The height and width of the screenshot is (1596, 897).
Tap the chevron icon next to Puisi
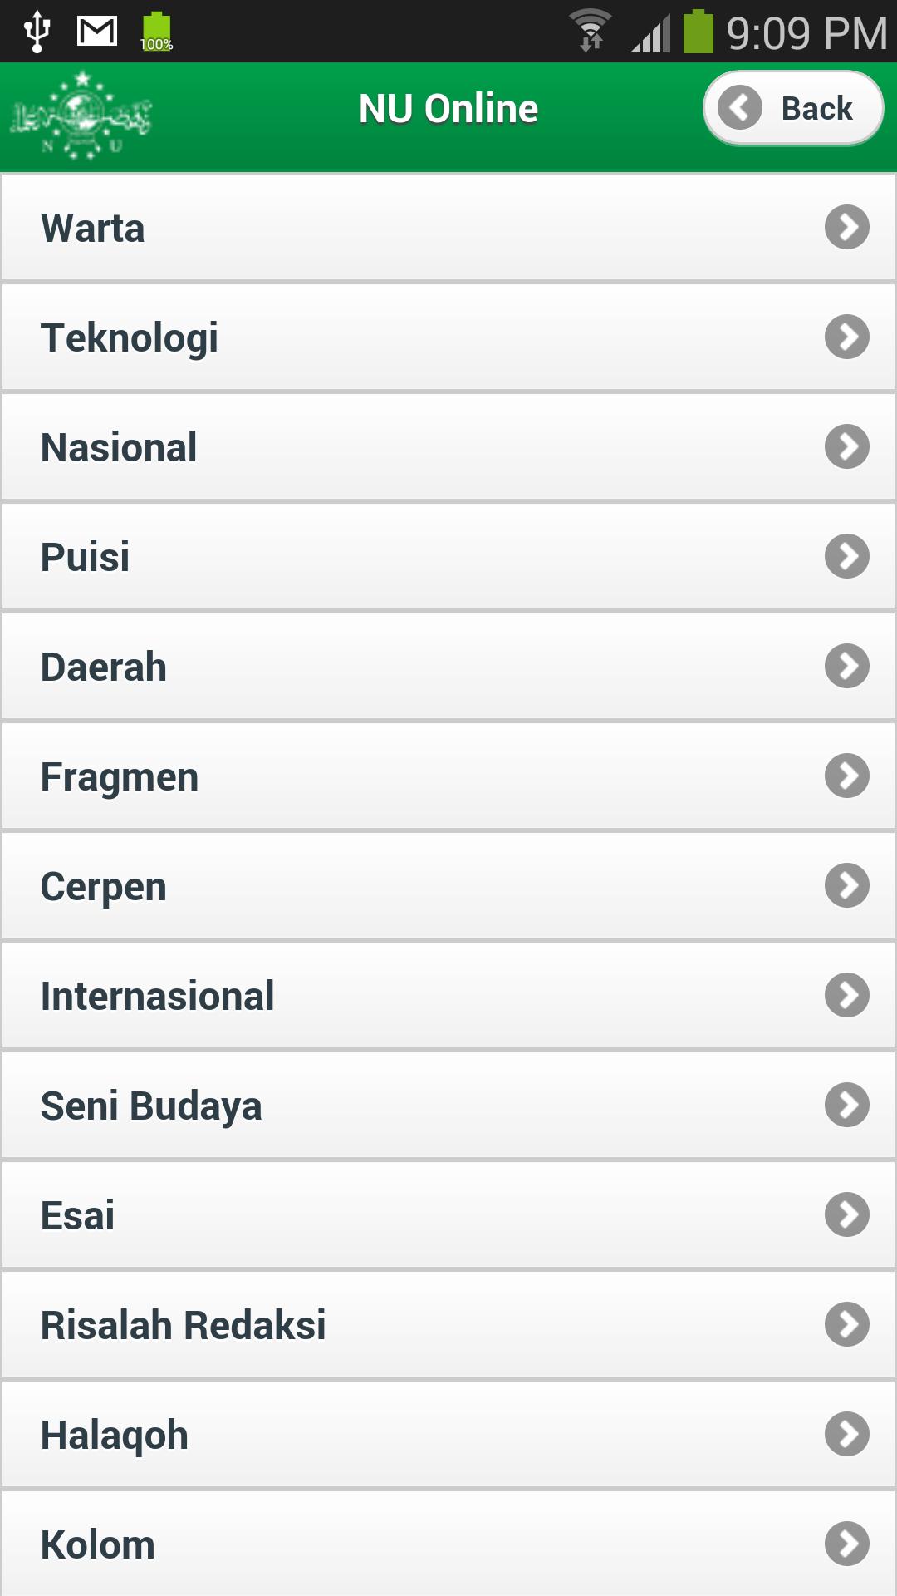pyautogui.click(x=846, y=557)
